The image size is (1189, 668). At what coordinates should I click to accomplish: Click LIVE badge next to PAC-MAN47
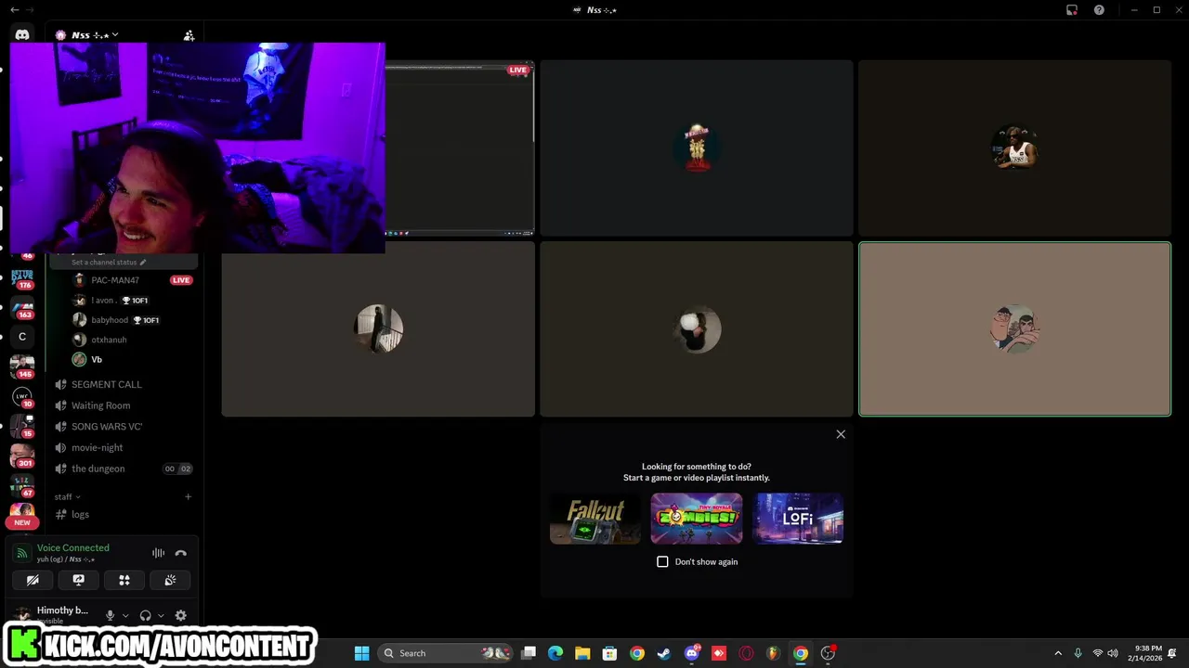[181, 280]
